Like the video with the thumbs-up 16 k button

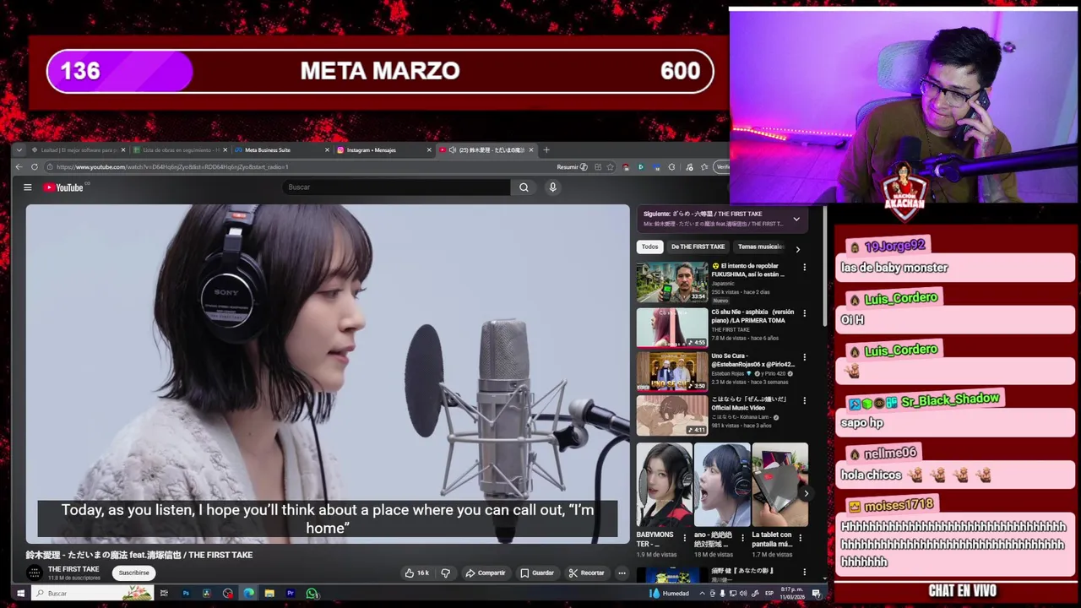(x=417, y=573)
